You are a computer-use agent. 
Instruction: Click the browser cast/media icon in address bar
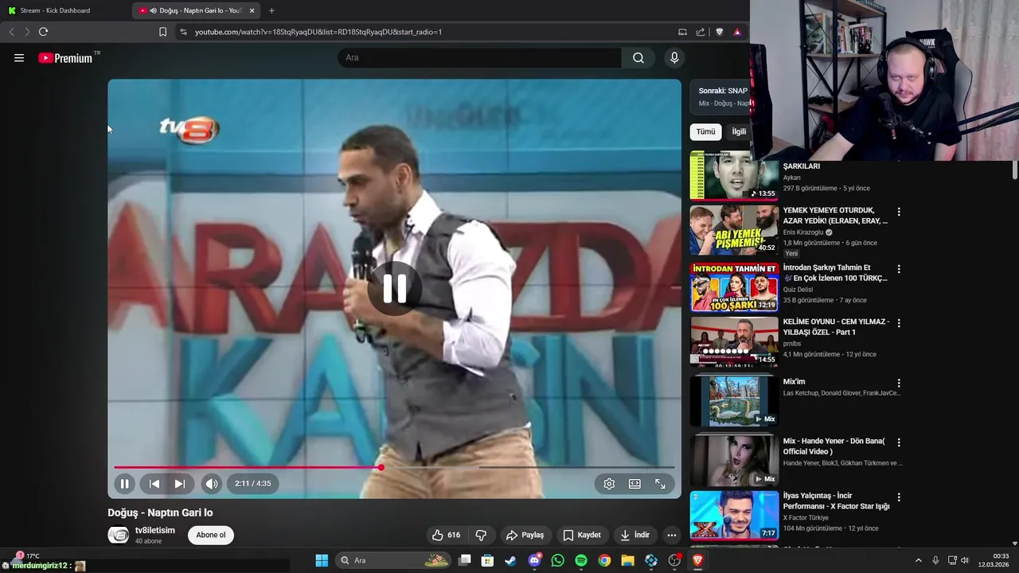(x=682, y=32)
